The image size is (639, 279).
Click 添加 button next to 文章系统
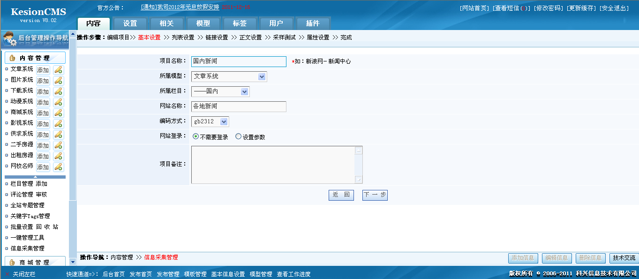43,70
